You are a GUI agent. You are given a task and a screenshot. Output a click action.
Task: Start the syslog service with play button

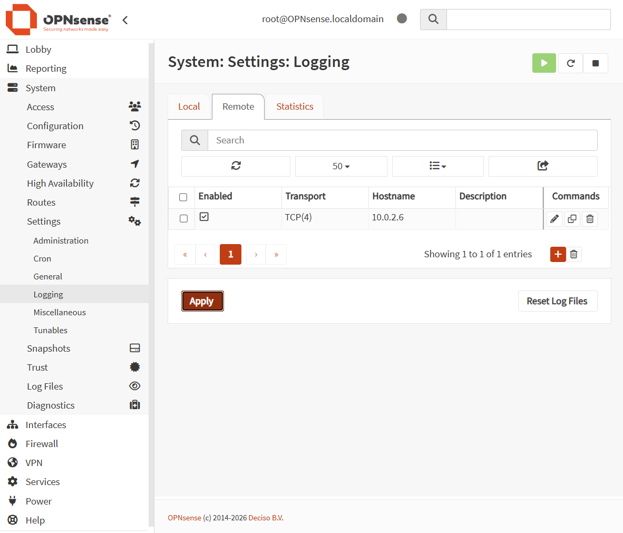click(x=544, y=63)
